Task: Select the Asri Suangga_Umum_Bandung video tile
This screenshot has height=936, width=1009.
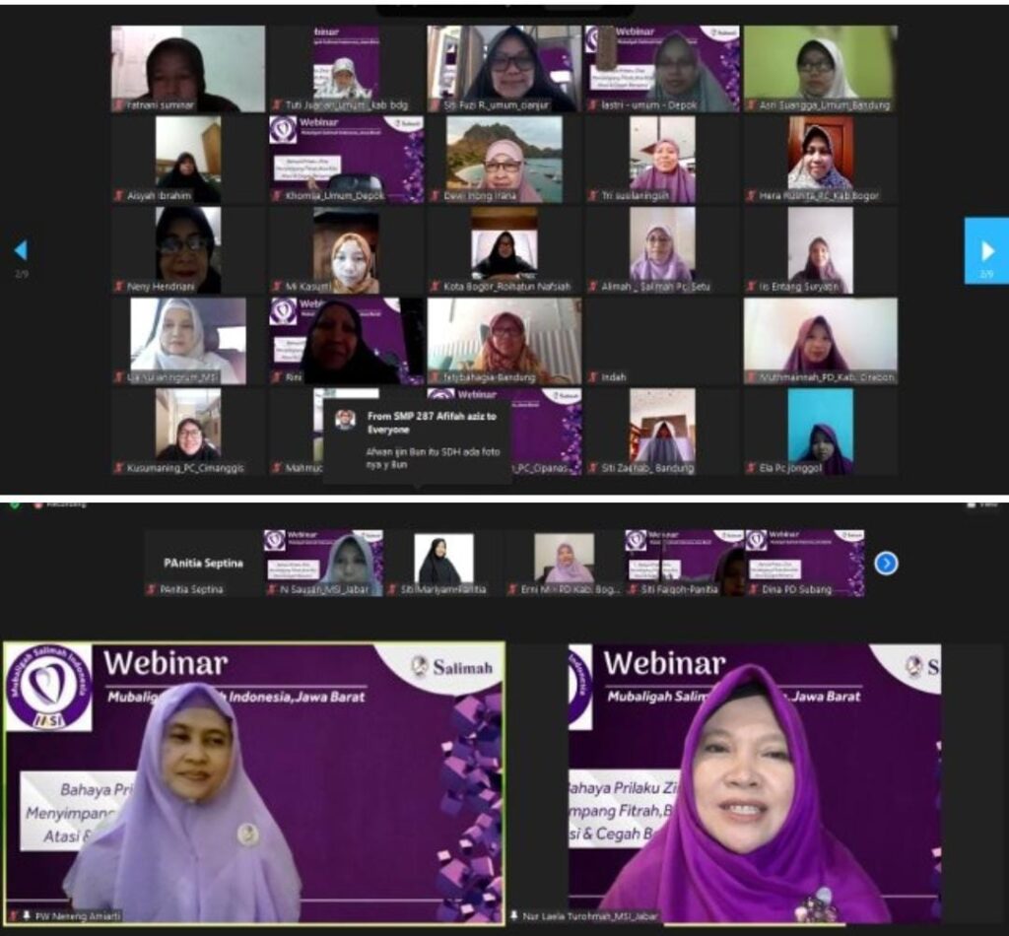Action: coord(820,67)
